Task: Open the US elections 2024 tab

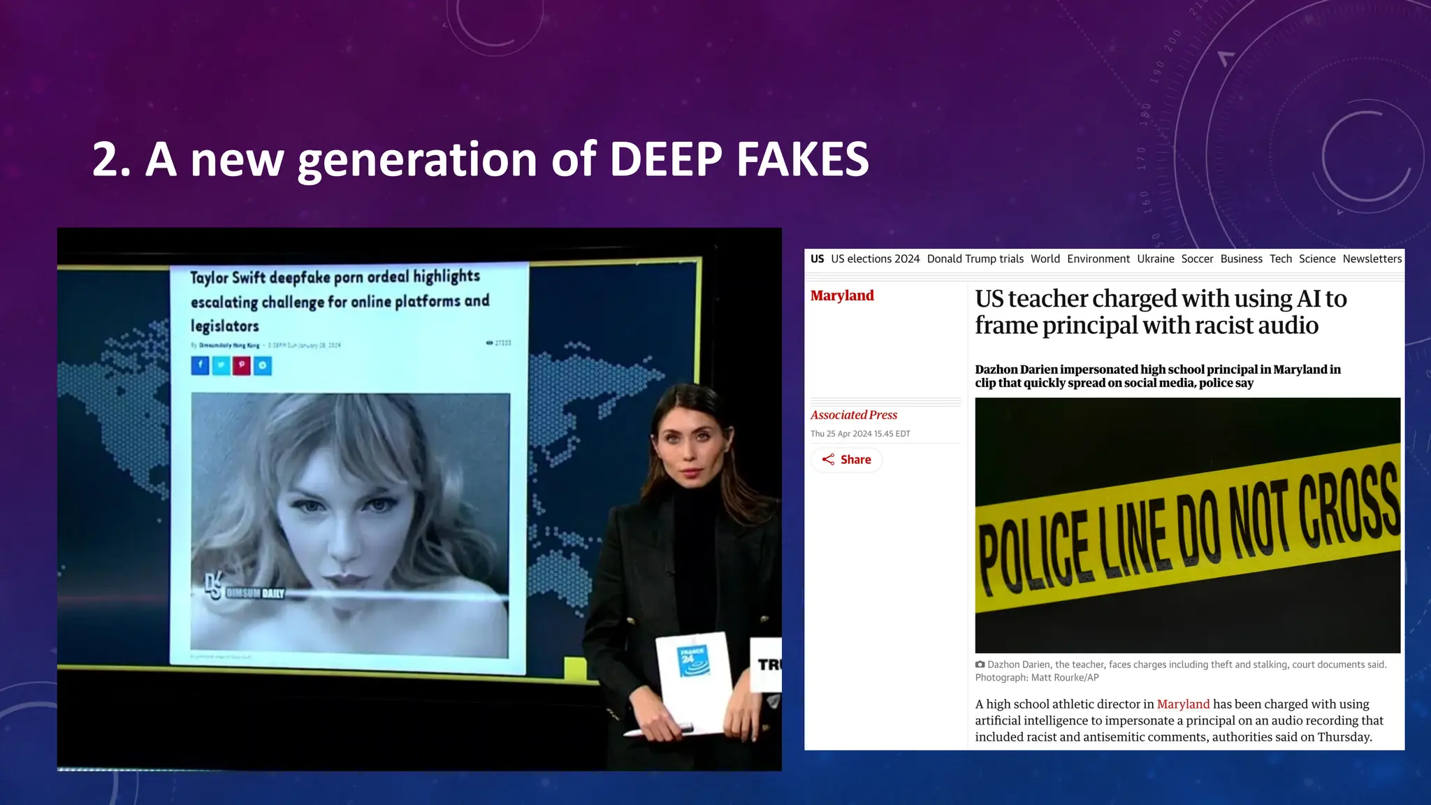Action: click(876, 259)
